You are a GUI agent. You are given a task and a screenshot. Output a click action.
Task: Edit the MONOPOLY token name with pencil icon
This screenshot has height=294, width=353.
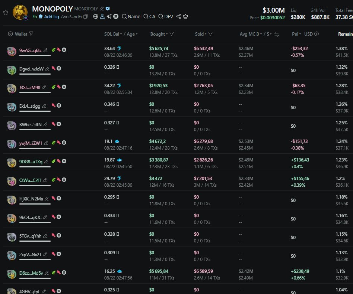tap(102, 9)
